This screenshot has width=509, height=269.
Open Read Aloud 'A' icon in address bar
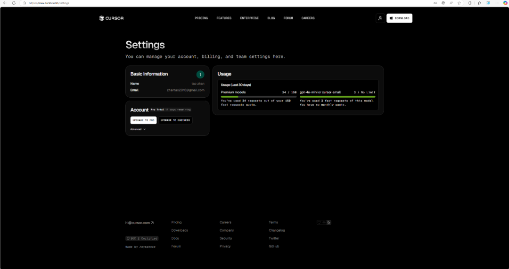451,3
